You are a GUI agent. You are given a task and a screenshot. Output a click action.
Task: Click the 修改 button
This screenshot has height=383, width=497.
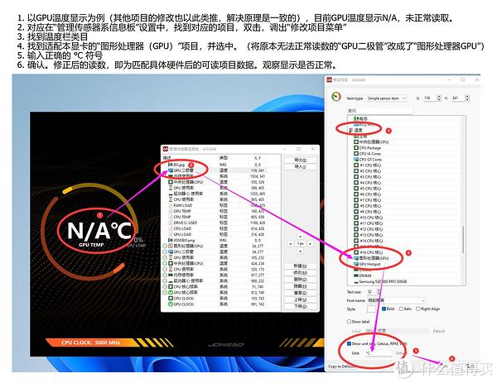(300, 272)
